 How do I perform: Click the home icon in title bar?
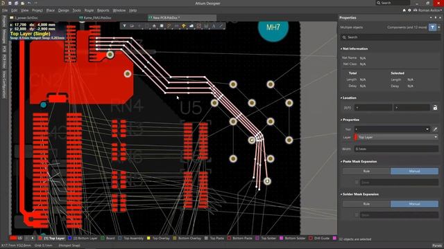pos(404,10)
